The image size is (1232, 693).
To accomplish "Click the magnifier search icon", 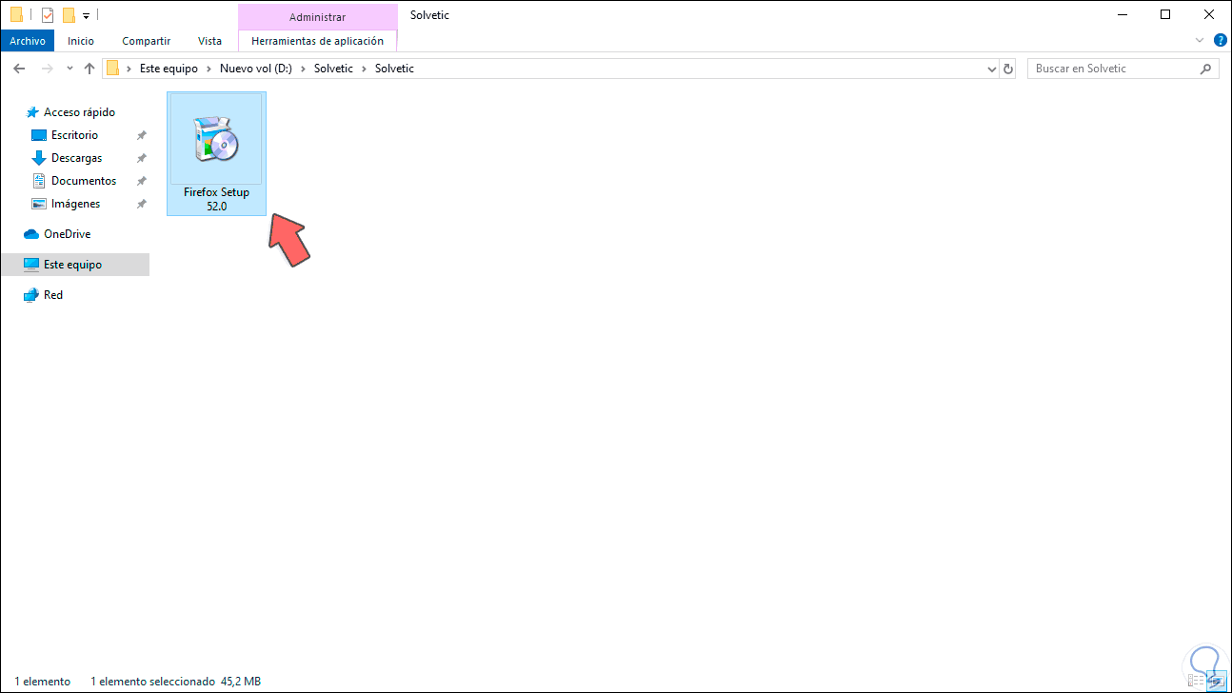I will [1206, 69].
